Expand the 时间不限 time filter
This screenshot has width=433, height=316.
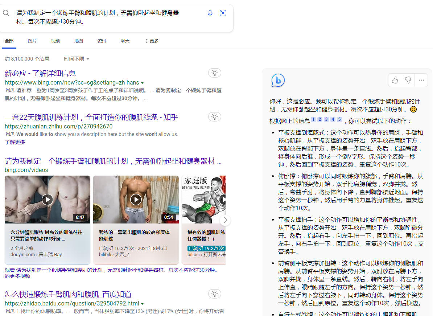pyautogui.click(x=77, y=59)
